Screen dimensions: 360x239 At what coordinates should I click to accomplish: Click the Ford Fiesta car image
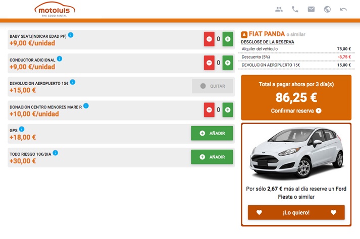(x=296, y=153)
